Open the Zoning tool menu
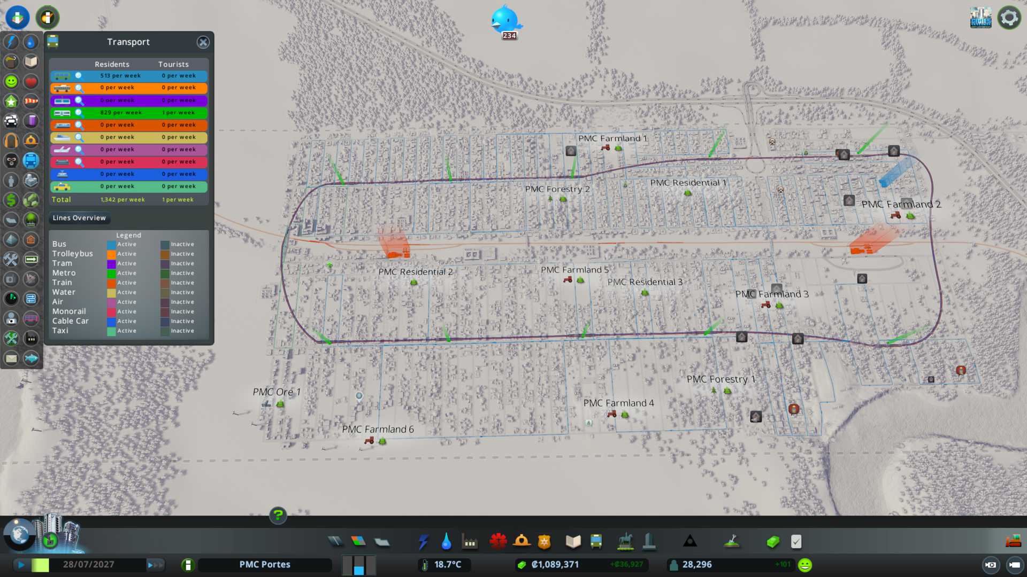This screenshot has width=1027, height=577. pos(358,542)
